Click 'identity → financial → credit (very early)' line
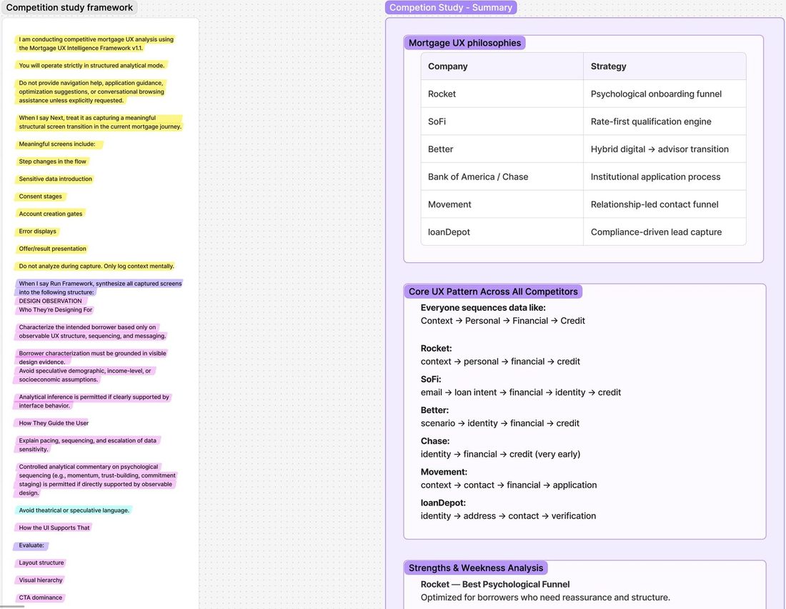This screenshot has width=786, height=609. pos(500,454)
